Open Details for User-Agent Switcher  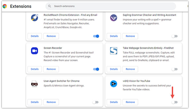[35, 102]
